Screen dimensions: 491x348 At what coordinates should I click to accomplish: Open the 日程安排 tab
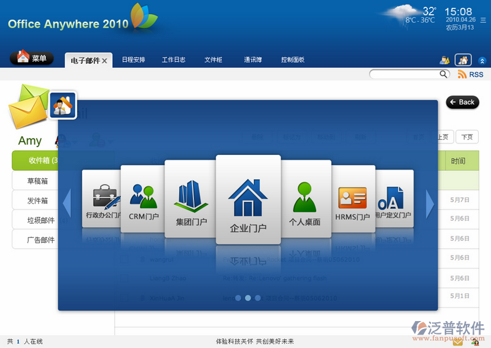pos(133,59)
